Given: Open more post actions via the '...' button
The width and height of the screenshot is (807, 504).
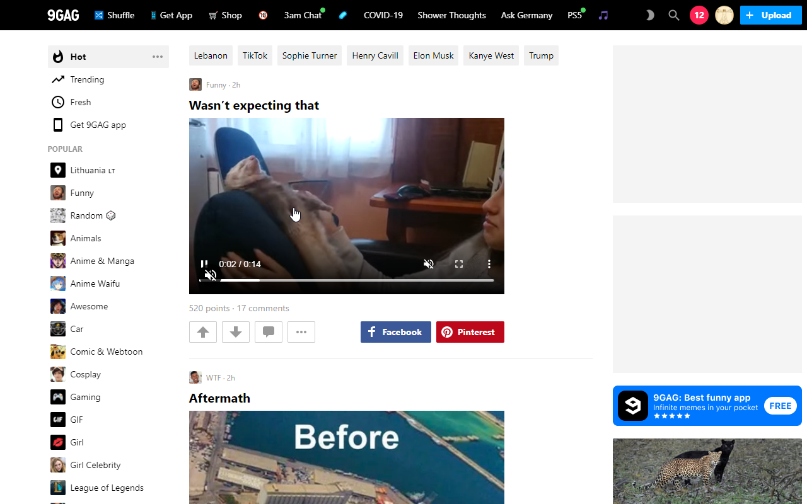Looking at the screenshot, I should [301, 332].
